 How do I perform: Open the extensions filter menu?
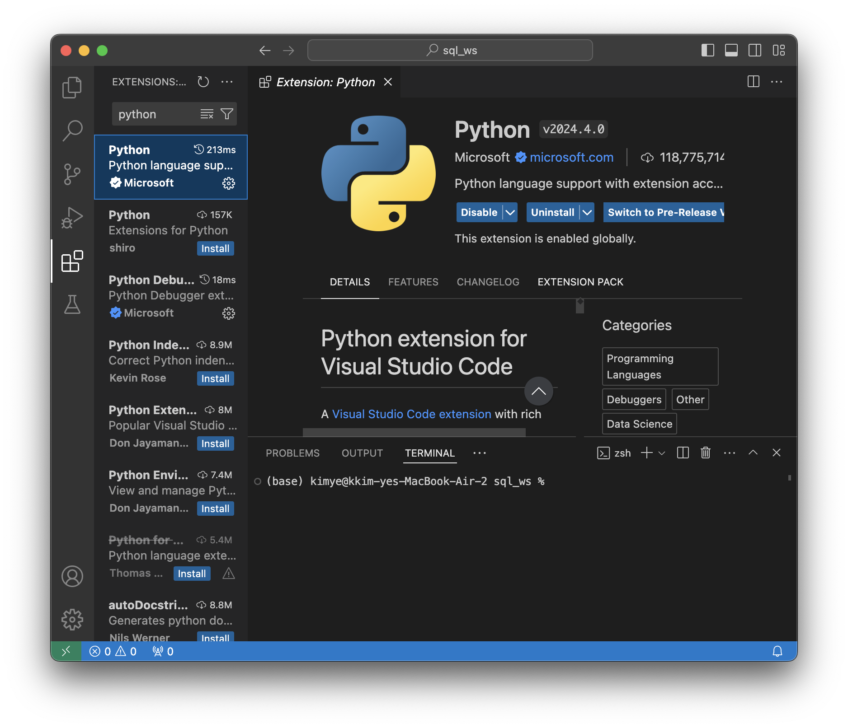point(227,114)
